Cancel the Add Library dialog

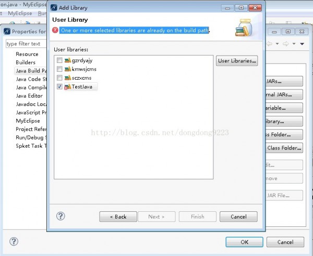pos(238,216)
